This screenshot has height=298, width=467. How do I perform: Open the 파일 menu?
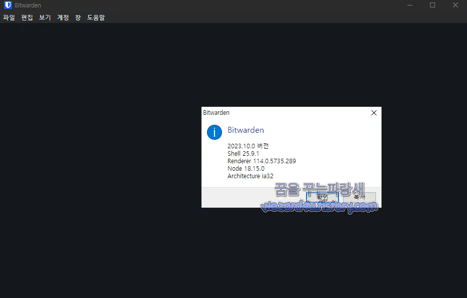pyautogui.click(x=9, y=17)
